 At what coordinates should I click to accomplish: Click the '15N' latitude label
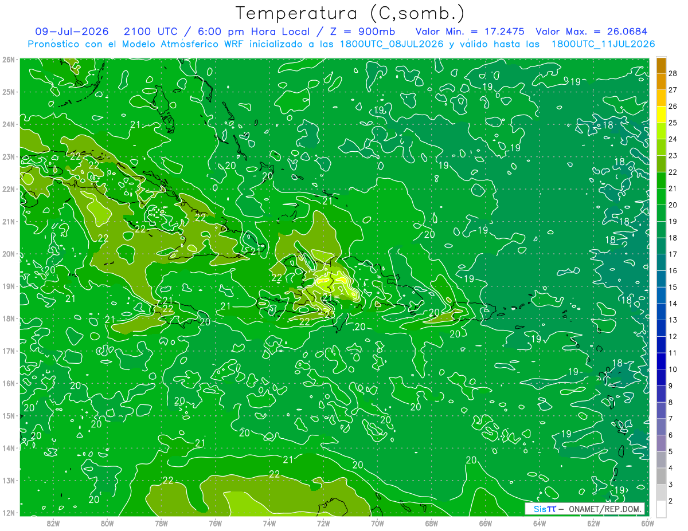click(x=9, y=415)
